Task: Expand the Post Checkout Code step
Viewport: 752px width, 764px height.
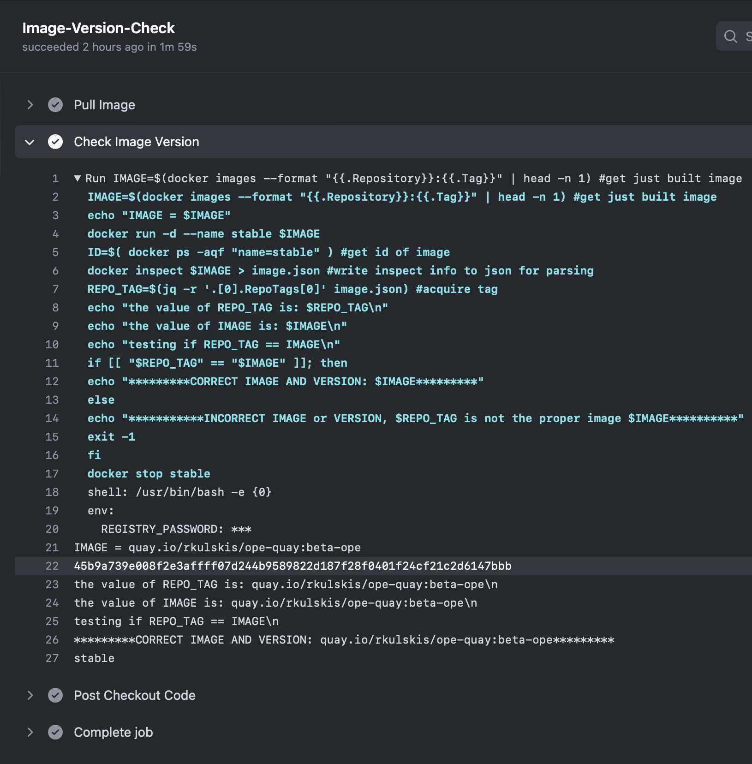Action: [x=30, y=695]
